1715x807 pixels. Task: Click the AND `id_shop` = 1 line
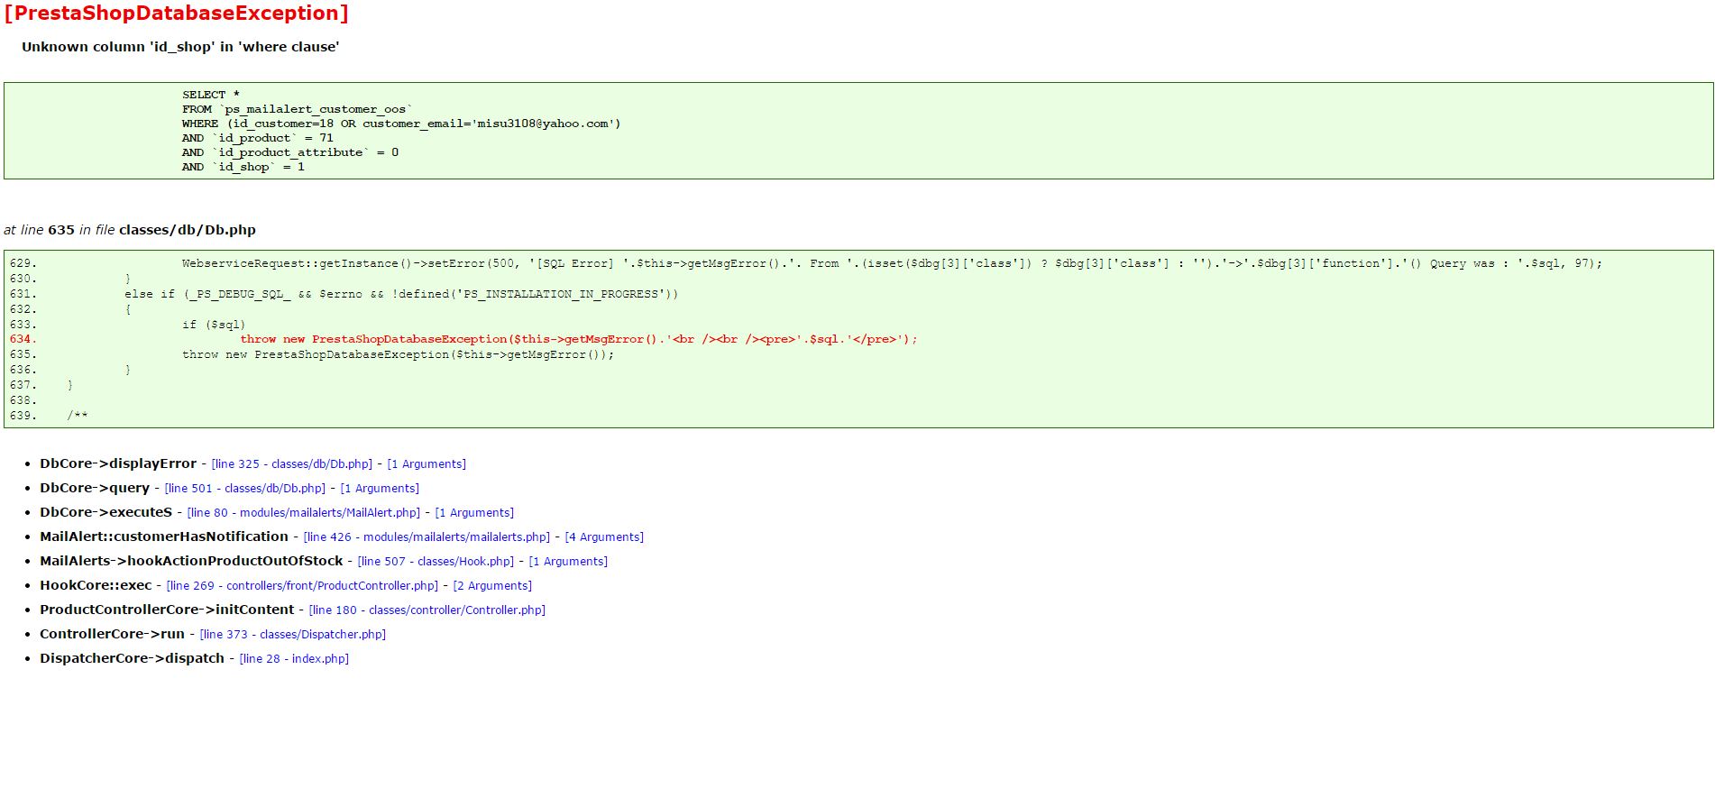[x=243, y=167]
